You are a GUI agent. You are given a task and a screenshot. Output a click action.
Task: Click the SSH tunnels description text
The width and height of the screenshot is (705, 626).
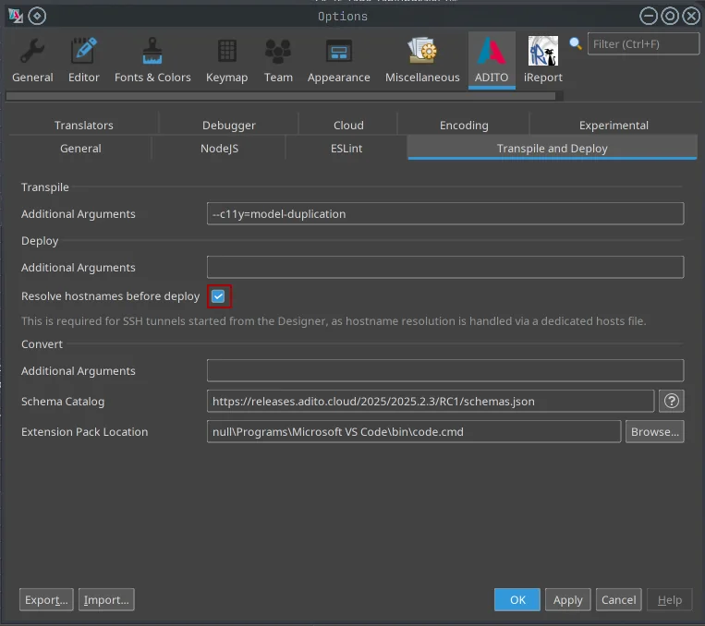[x=334, y=321]
